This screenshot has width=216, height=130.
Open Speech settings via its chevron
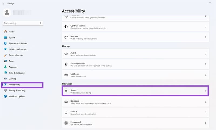[206, 91]
